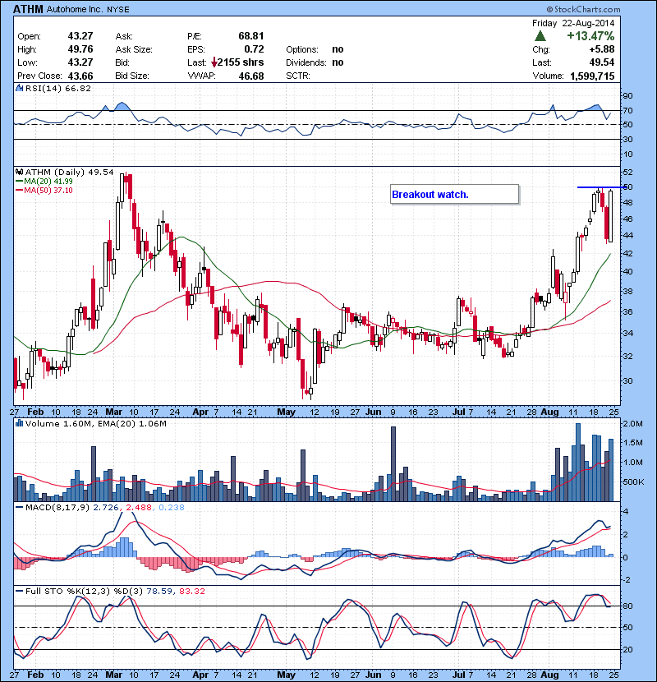Click the blue resistance line at 50
Image resolution: width=657 pixels, height=682 pixels.
click(601, 187)
